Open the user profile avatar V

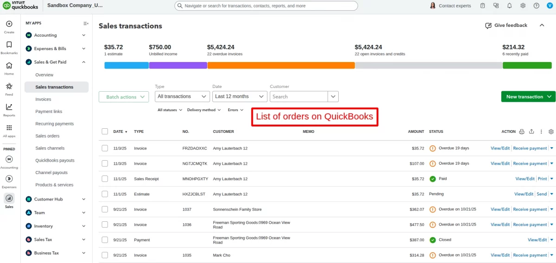point(550,6)
